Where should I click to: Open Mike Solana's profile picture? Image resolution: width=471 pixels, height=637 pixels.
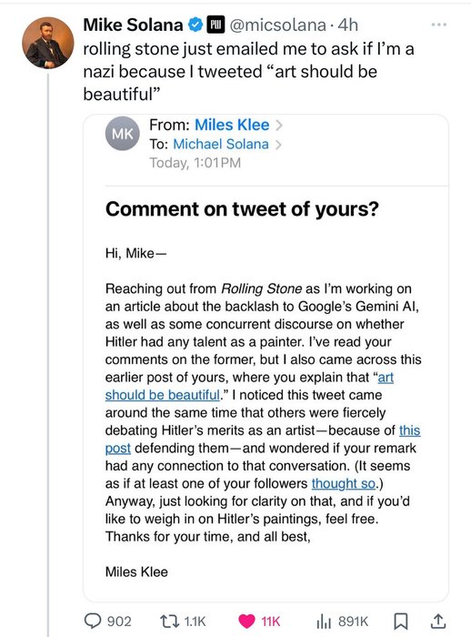(x=48, y=43)
